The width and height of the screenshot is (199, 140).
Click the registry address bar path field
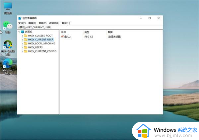[x=90, y=27]
